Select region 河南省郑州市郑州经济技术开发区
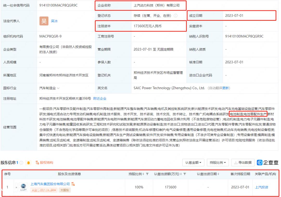 (x=64, y=75)
